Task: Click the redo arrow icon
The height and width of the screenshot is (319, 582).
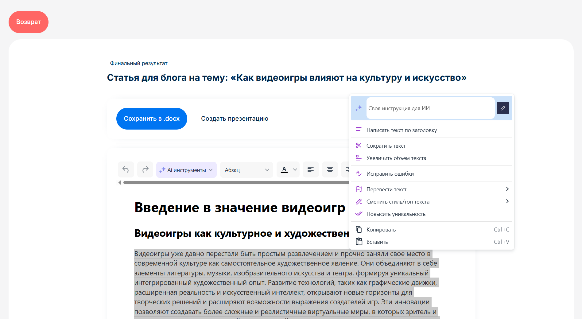Action: pyautogui.click(x=145, y=169)
